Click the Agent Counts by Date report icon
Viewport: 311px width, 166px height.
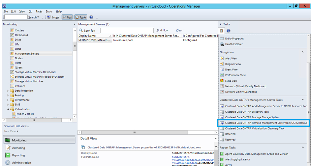[x=222, y=154]
